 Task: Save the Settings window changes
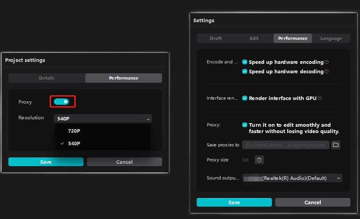point(234,202)
